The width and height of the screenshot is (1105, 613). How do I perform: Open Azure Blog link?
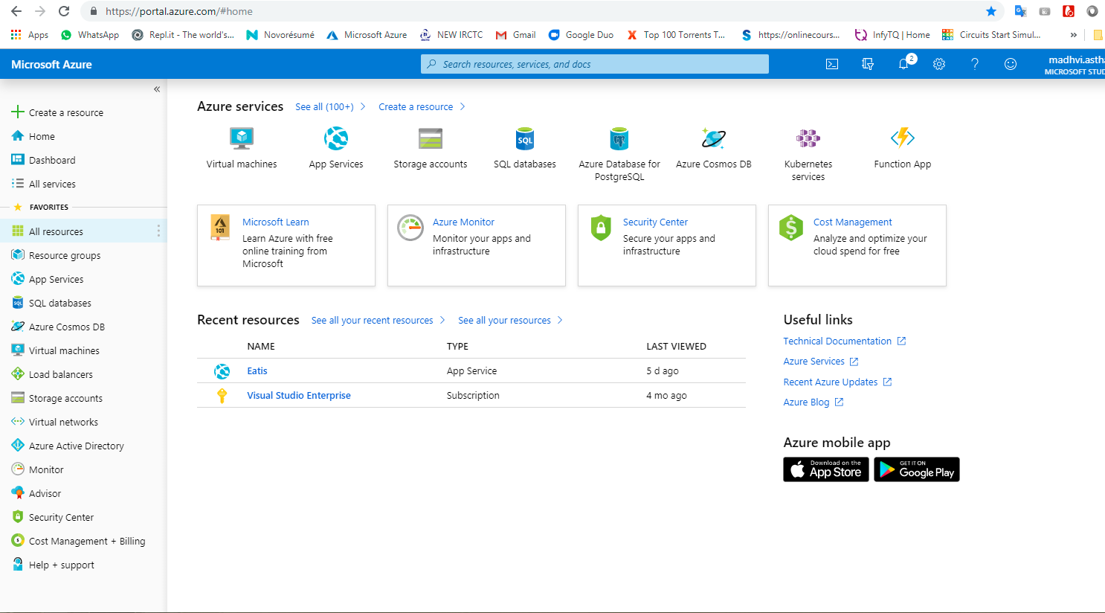pos(806,402)
